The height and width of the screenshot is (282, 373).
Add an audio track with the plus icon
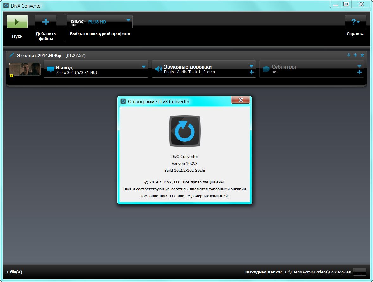251,72
